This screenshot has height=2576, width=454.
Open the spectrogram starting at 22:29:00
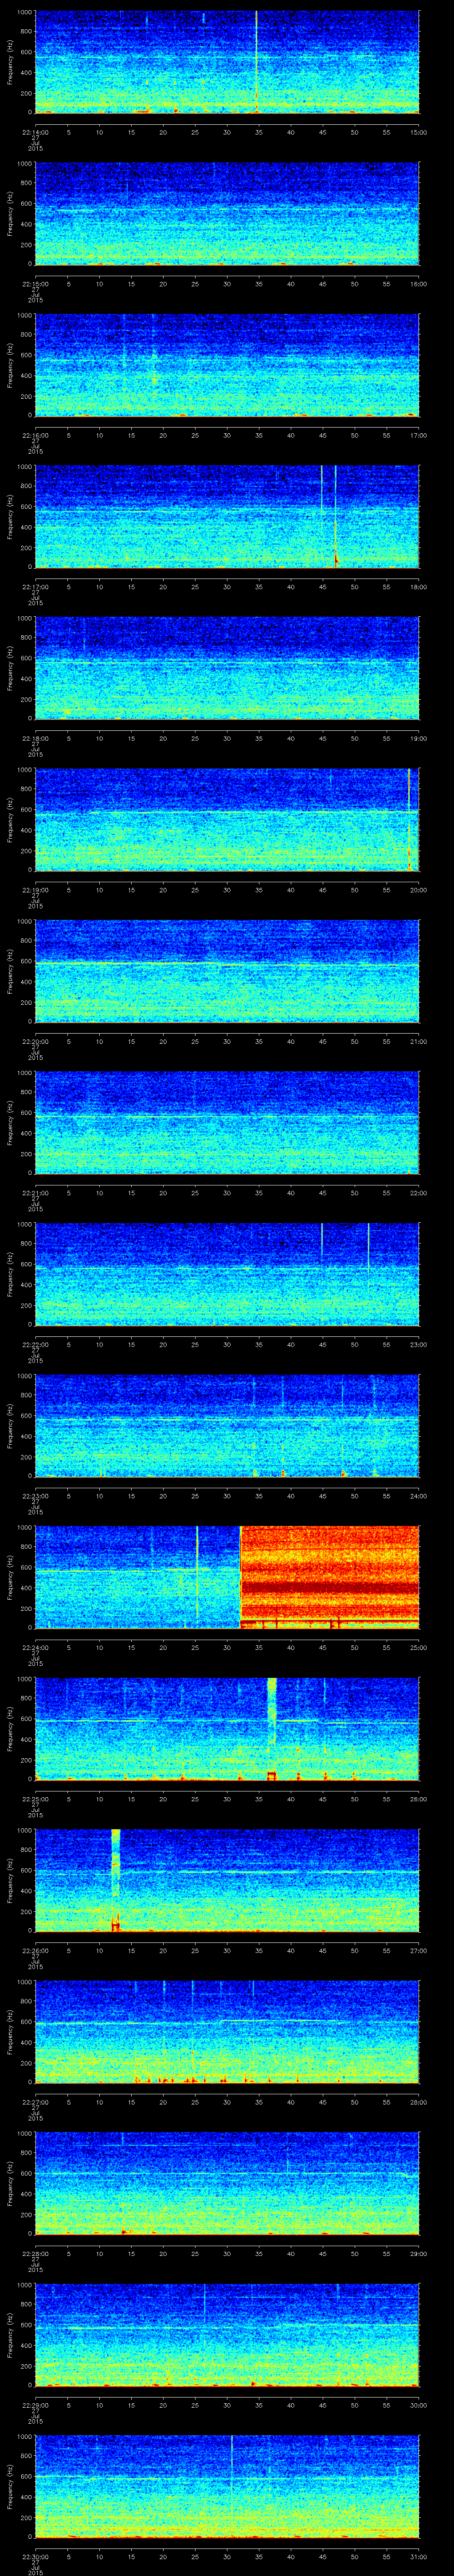click(x=227, y=2334)
